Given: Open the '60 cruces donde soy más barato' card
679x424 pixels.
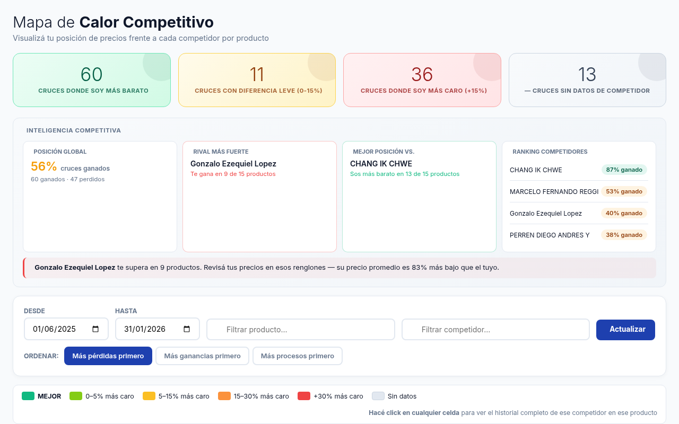Looking at the screenshot, I should coord(92,80).
